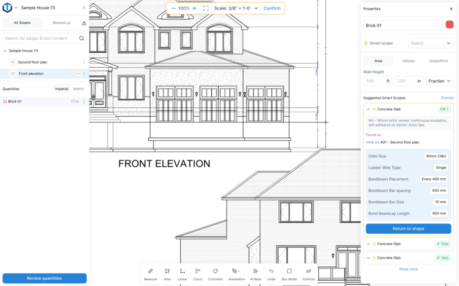459x286 pixels.
Task: Select the Area tool
Action: tap(167, 273)
